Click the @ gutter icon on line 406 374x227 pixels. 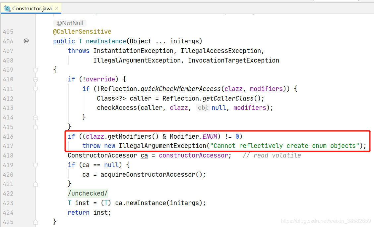26,41
